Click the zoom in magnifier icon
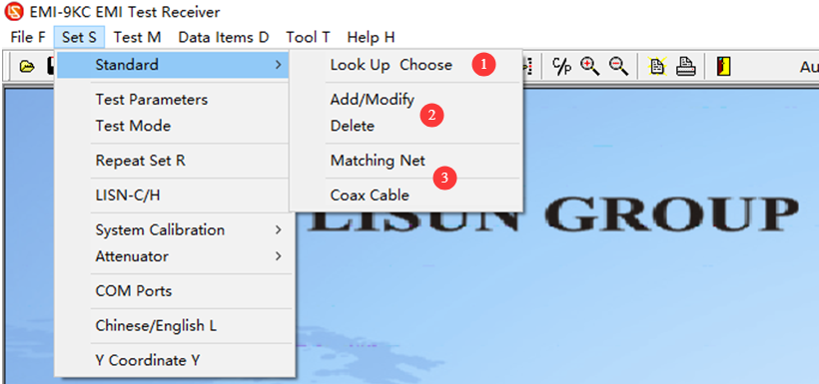Viewport: 819px width, 384px height. point(589,66)
